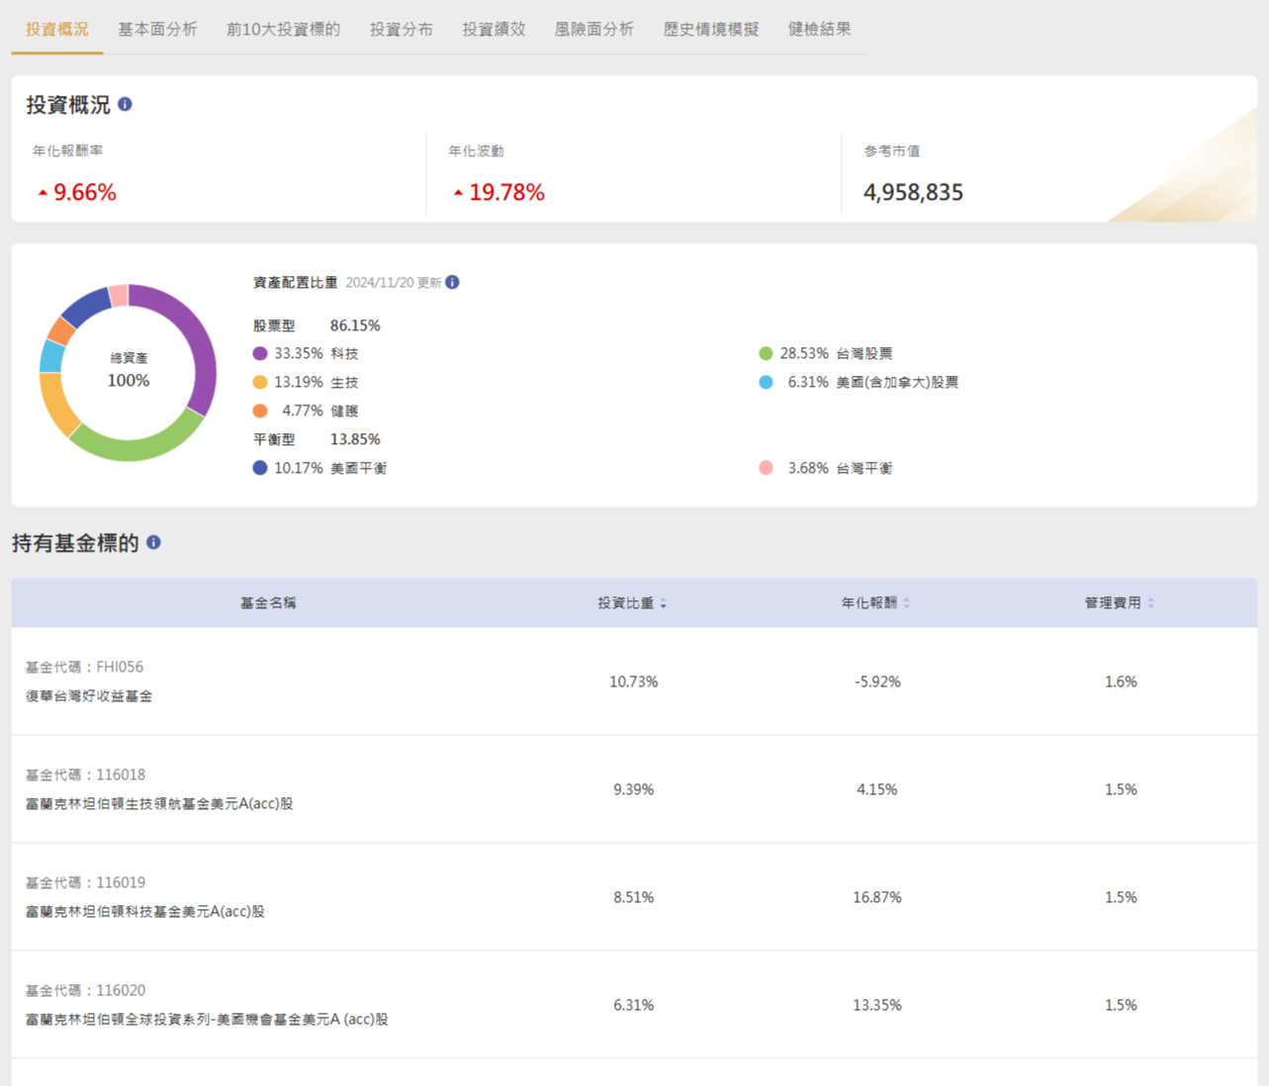Open fund 富蘭克林坦伯頓生技領航基金美元A(acc)股
The width and height of the screenshot is (1269, 1086).
[x=159, y=804]
